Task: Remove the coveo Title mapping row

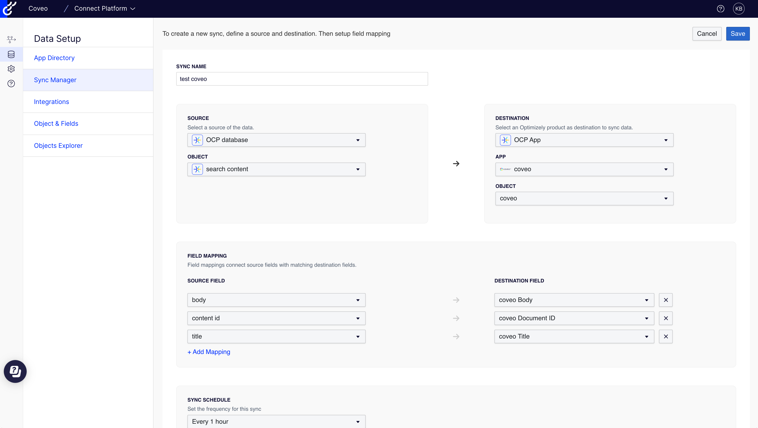Action: tap(666, 336)
